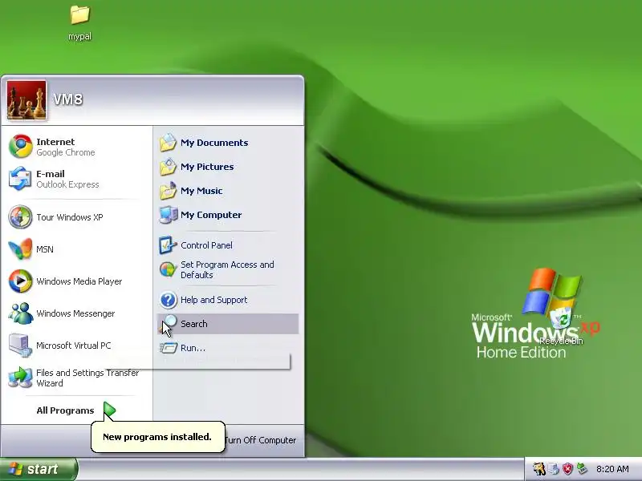Click the Help and Support question icon
642x481 pixels.
coord(168,300)
